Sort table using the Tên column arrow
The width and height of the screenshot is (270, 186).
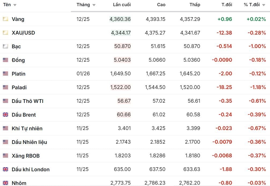click(x=15, y=5)
